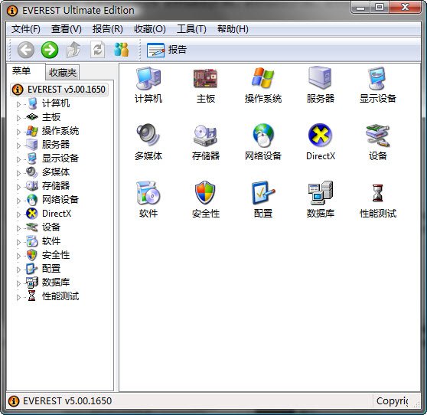
Task: Select 配置 in the tree
Action: click(51, 269)
